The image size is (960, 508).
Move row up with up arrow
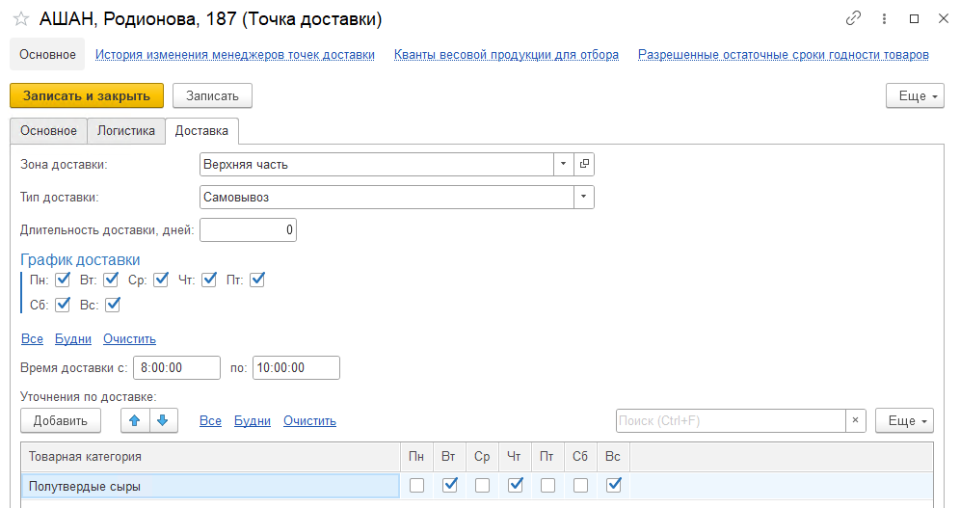click(x=135, y=420)
